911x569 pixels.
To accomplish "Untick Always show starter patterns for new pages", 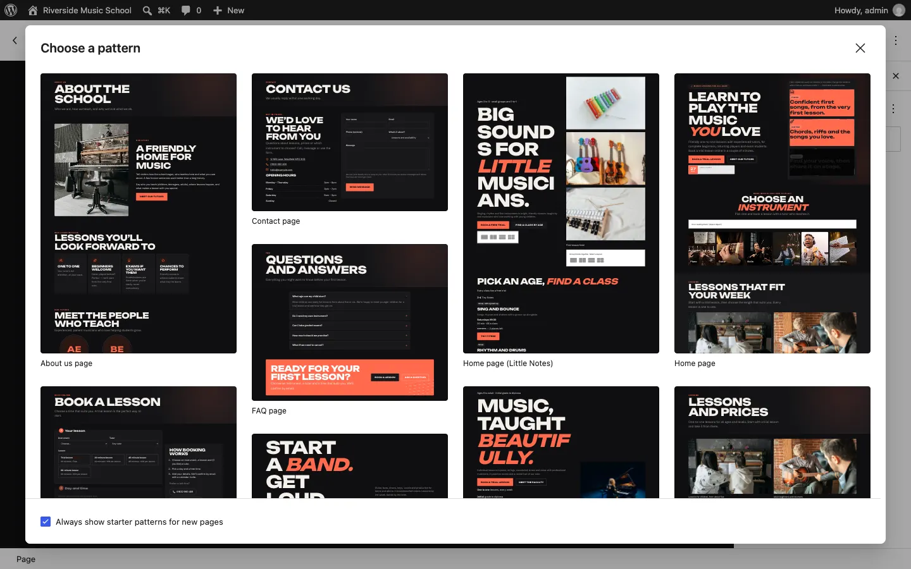I will click(46, 522).
